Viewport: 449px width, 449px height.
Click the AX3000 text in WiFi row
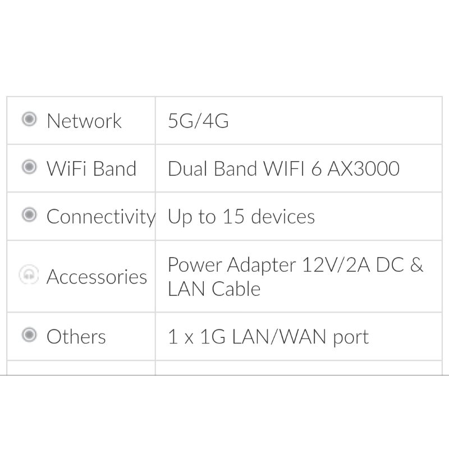[x=364, y=168]
